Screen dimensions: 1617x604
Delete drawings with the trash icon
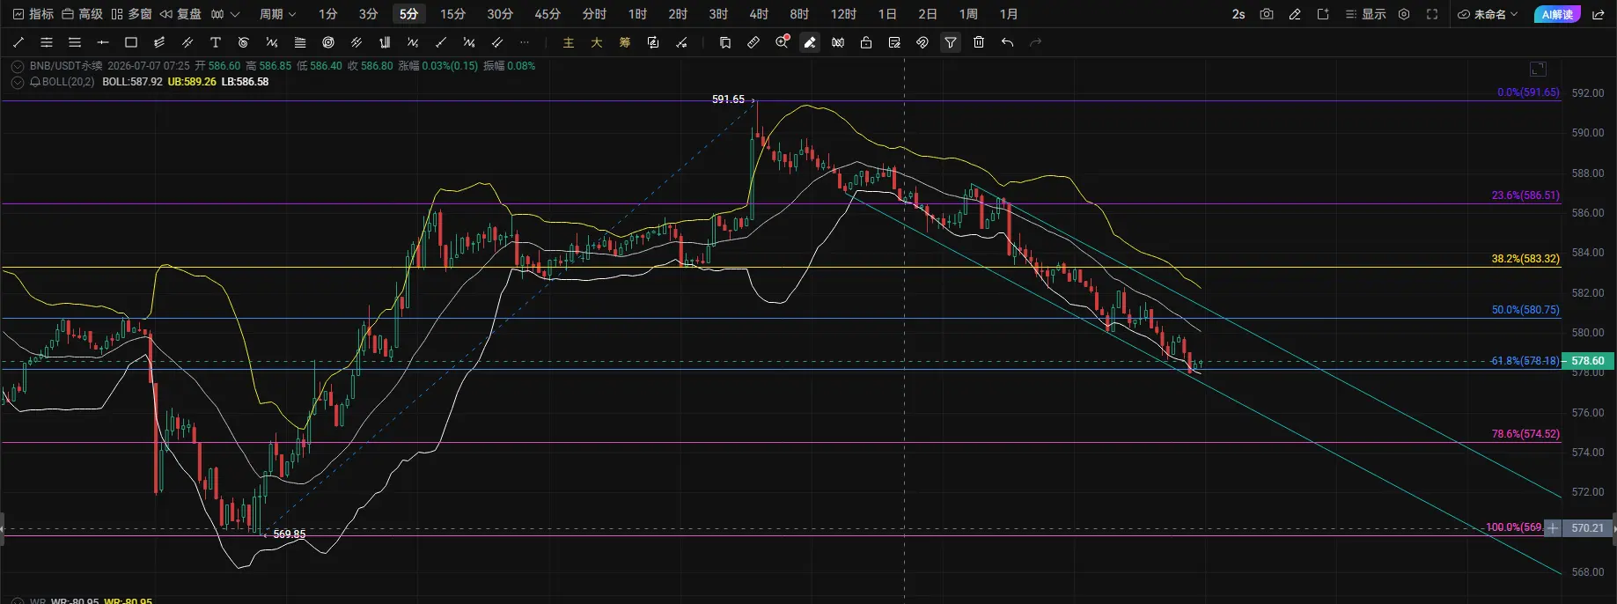[979, 42]
